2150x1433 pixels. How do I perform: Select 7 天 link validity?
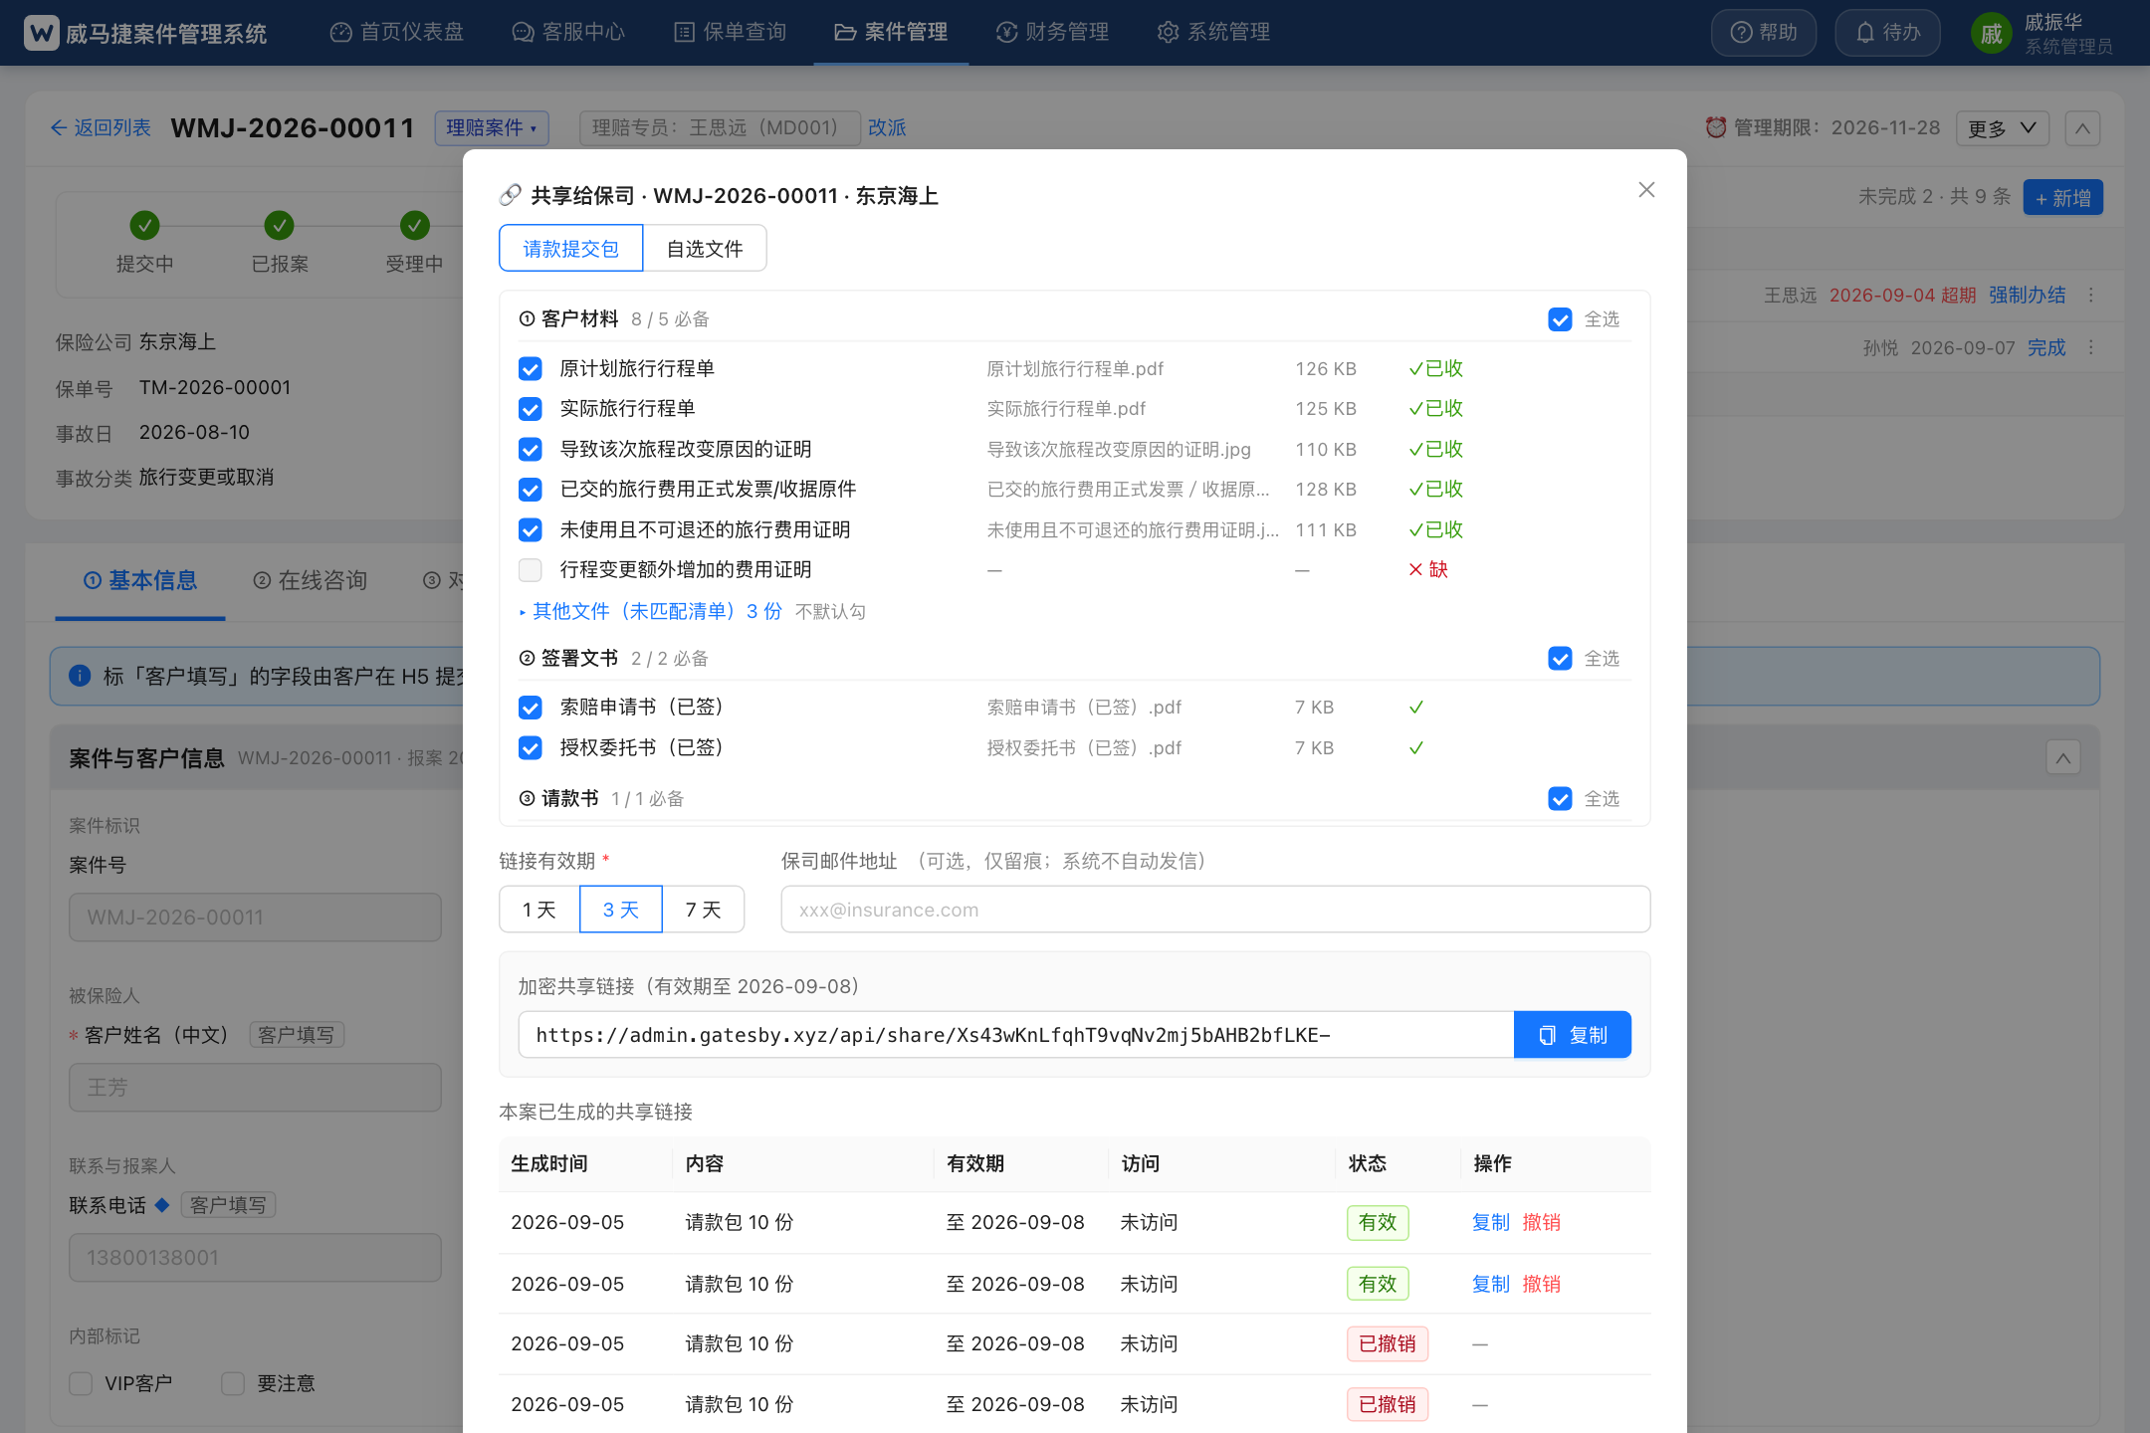click(704, 910)
